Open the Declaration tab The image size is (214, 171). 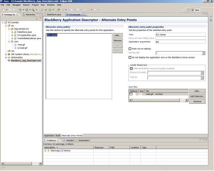82,141
